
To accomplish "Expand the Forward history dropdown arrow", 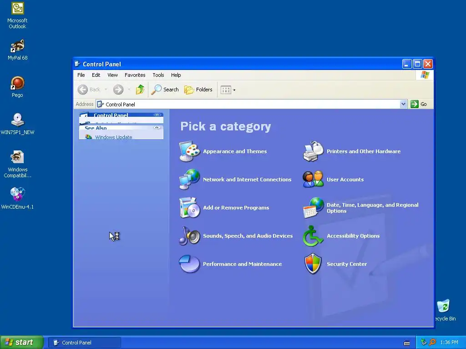I will (129, 90).
